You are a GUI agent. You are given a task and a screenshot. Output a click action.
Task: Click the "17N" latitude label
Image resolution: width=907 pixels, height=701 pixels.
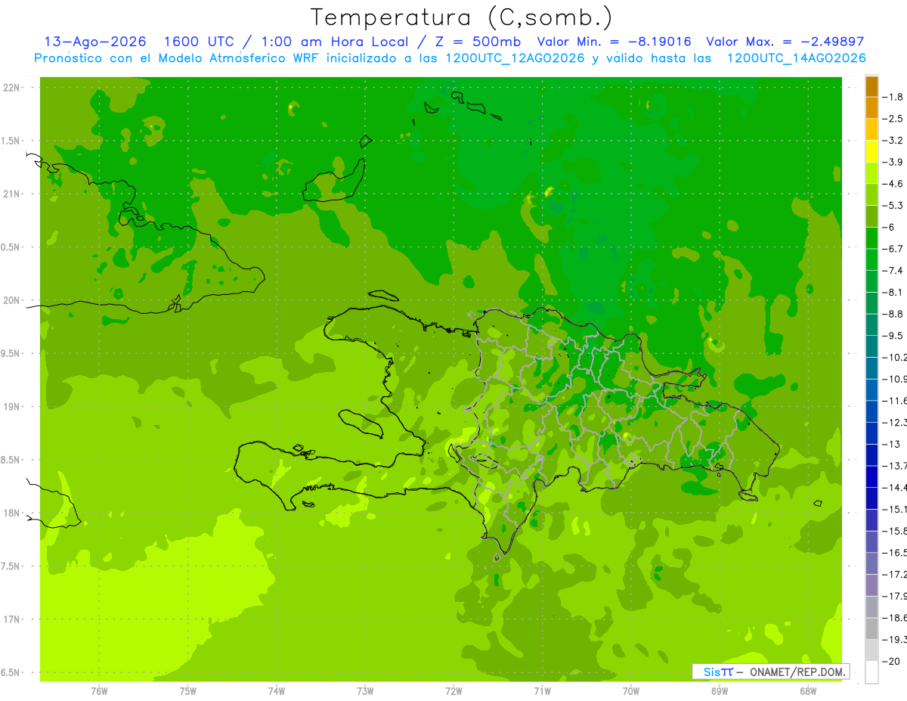(x=13, y=619)
